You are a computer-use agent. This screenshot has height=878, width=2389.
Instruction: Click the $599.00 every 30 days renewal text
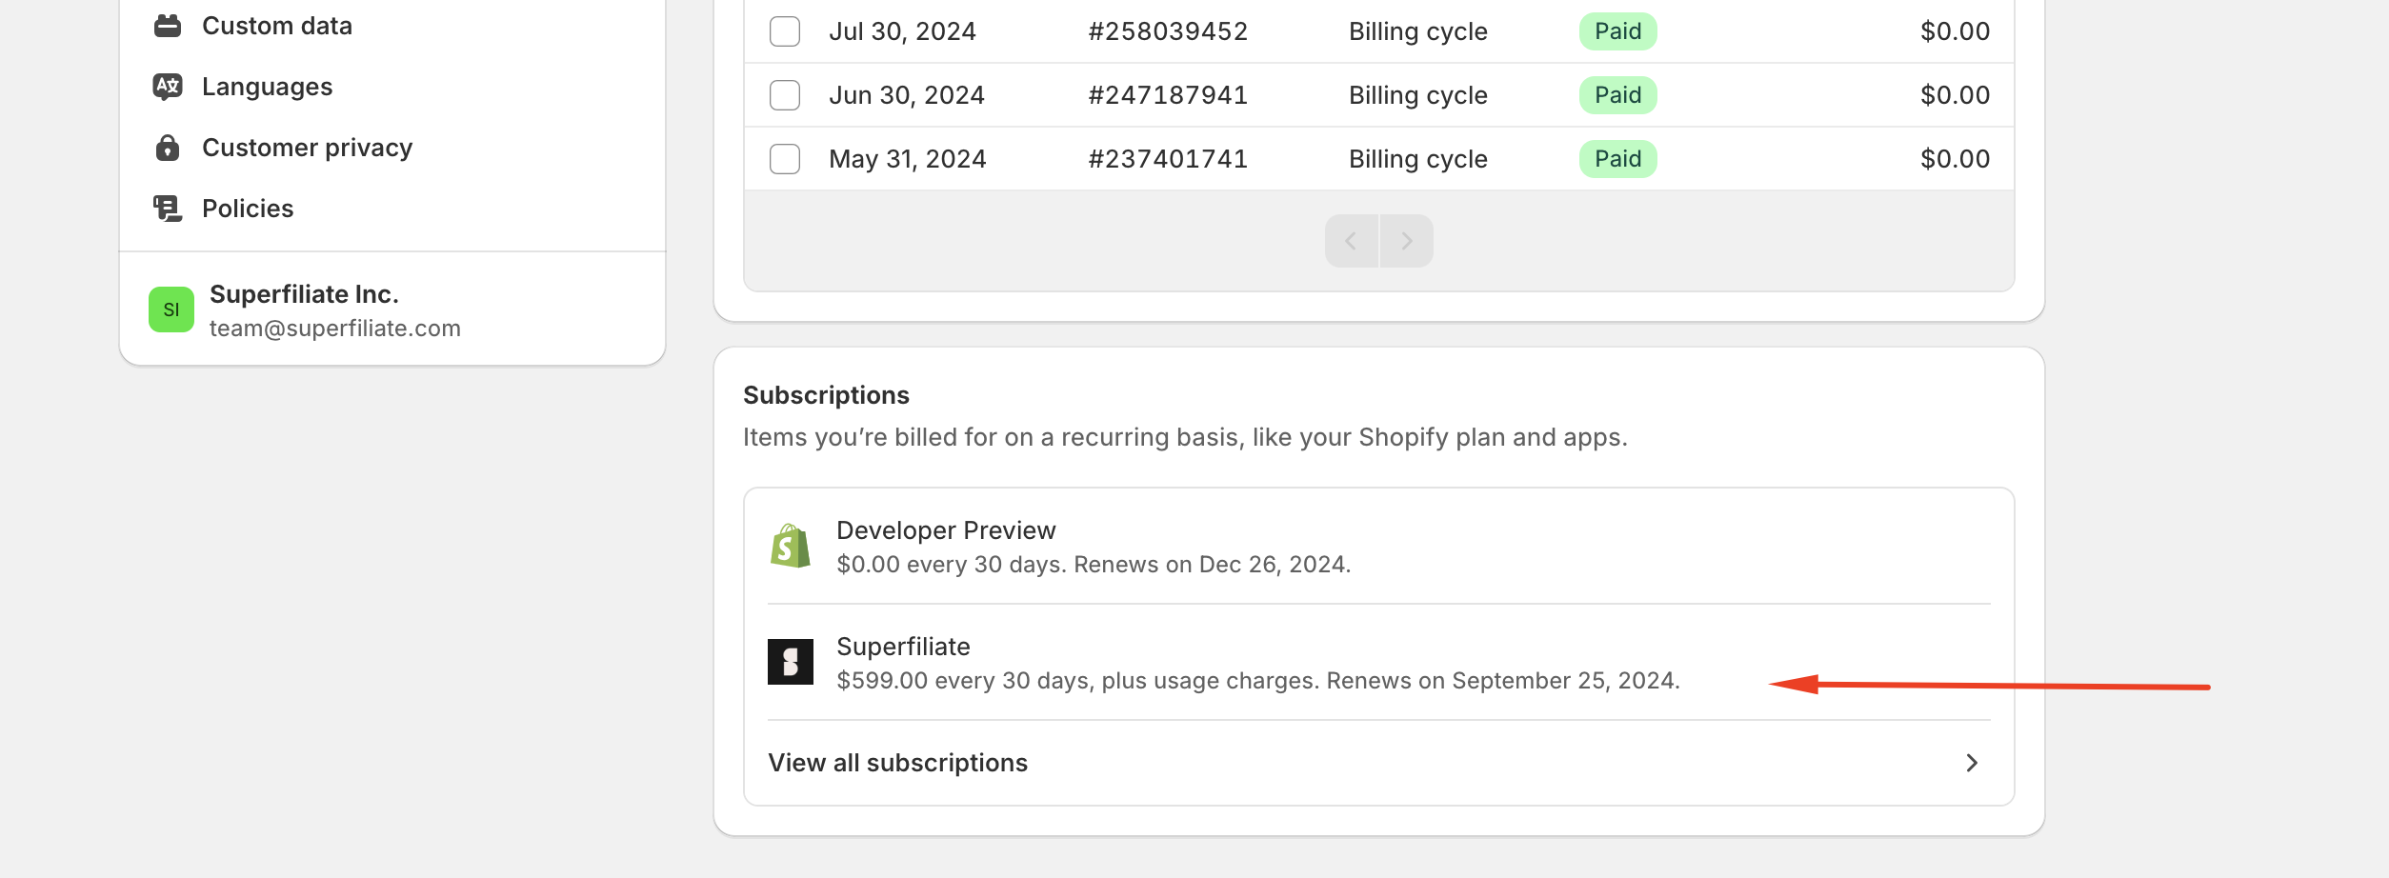point(1258,681)
